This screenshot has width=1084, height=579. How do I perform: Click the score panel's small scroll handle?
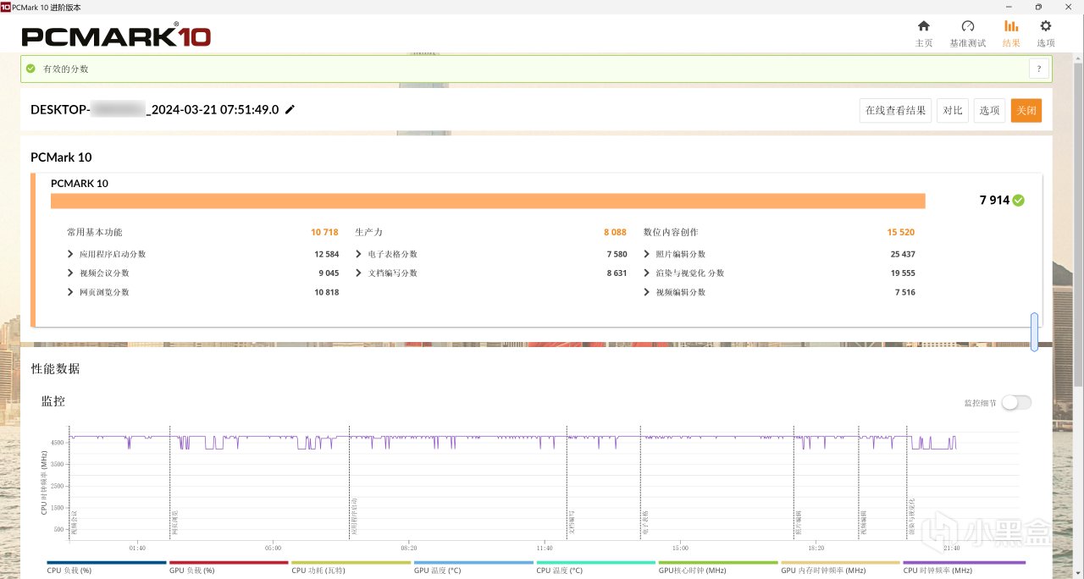tap(1034, 332)
